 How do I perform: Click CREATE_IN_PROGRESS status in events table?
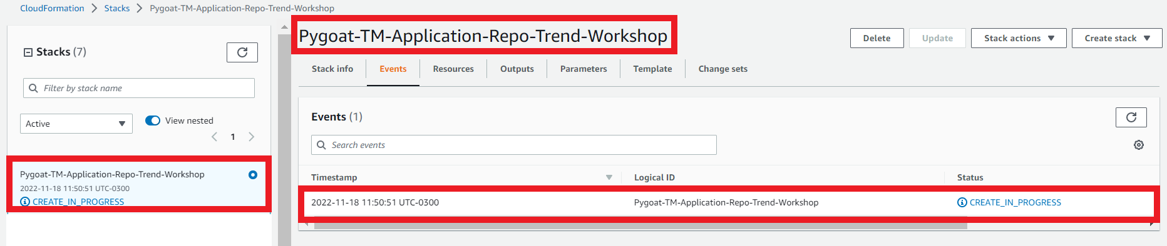tap(1015, 202)
